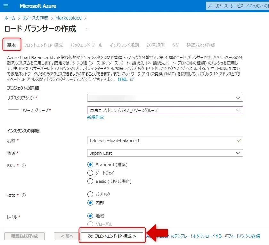Click the 名前 text field
The width and height of the screenshot is (269, 245).
click(162, 140)
